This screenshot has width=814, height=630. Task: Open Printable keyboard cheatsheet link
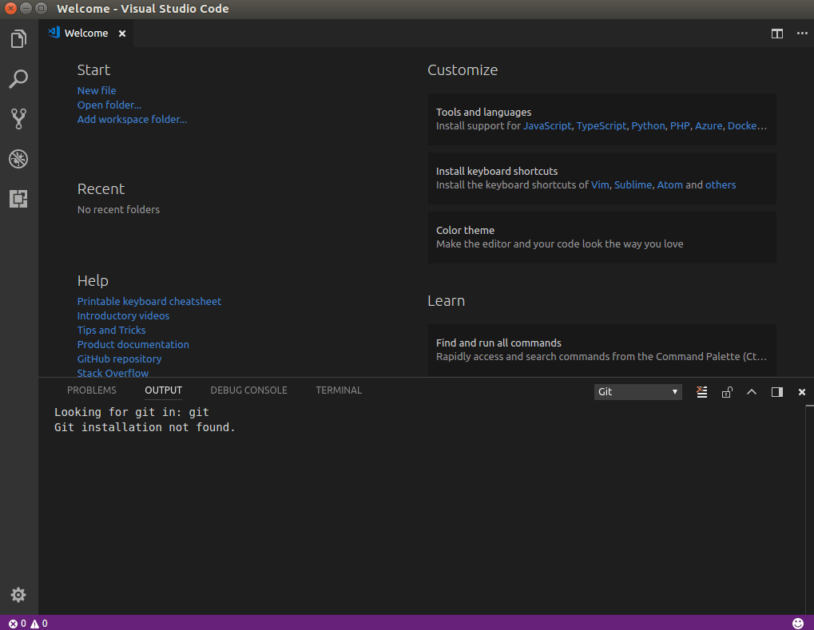click(x=149, y=302)
